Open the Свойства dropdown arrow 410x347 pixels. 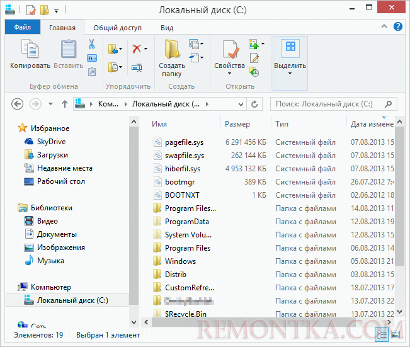[230, 74]
